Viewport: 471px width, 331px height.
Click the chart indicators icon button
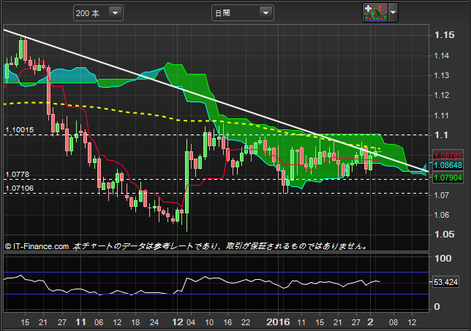click(375, 13)
